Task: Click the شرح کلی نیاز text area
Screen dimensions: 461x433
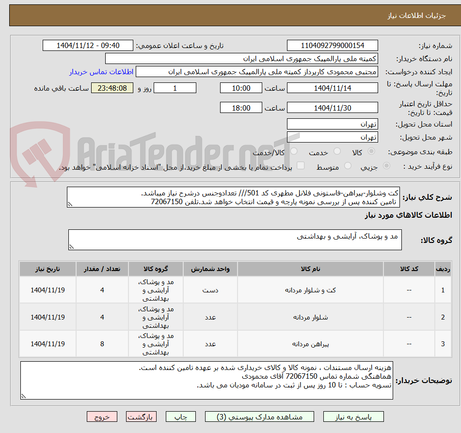Action: click(233, 197)
